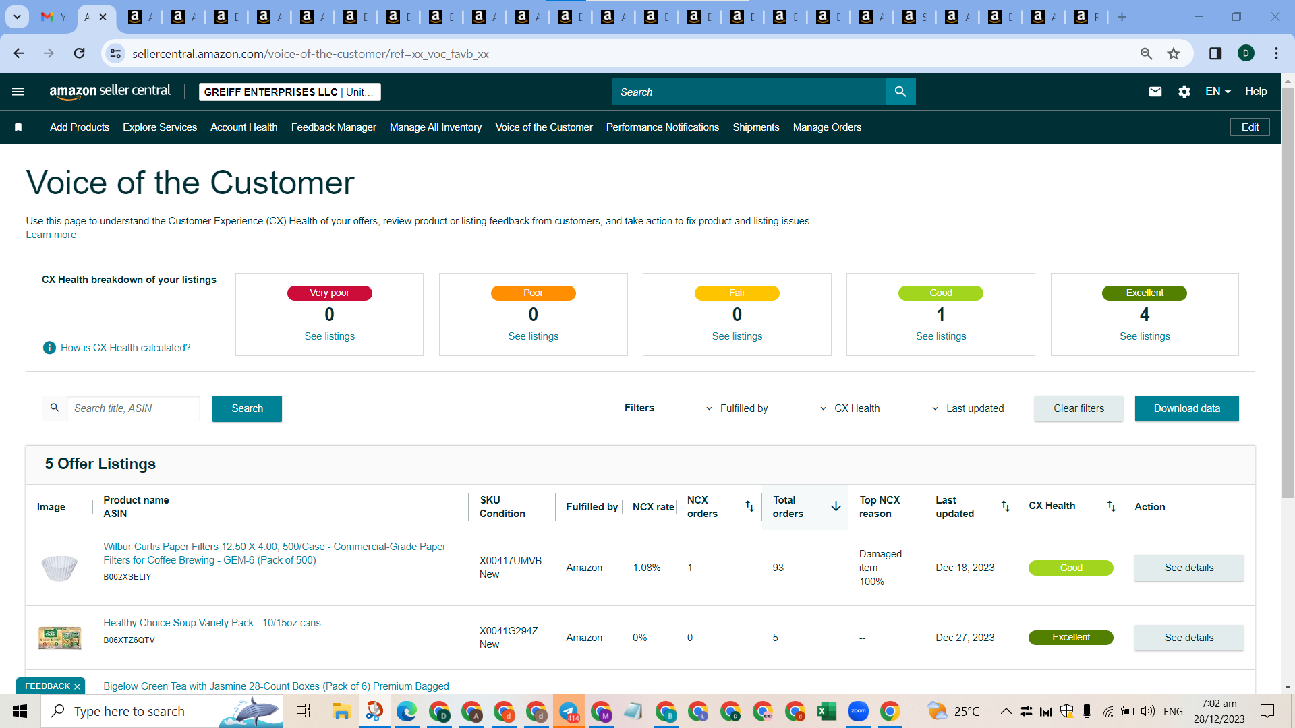See listings under Good
The image size is (1295, 728).
pyautogui.click(x=941, y=336)
